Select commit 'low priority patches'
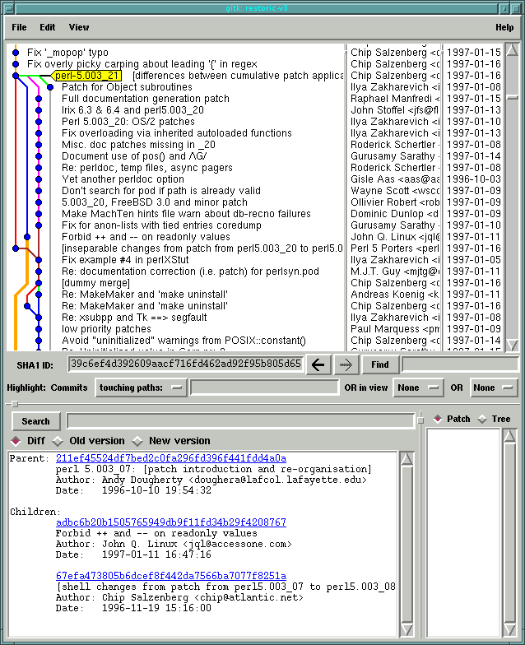Viewport: 525px width, 645px height. (x=107, y=329)
